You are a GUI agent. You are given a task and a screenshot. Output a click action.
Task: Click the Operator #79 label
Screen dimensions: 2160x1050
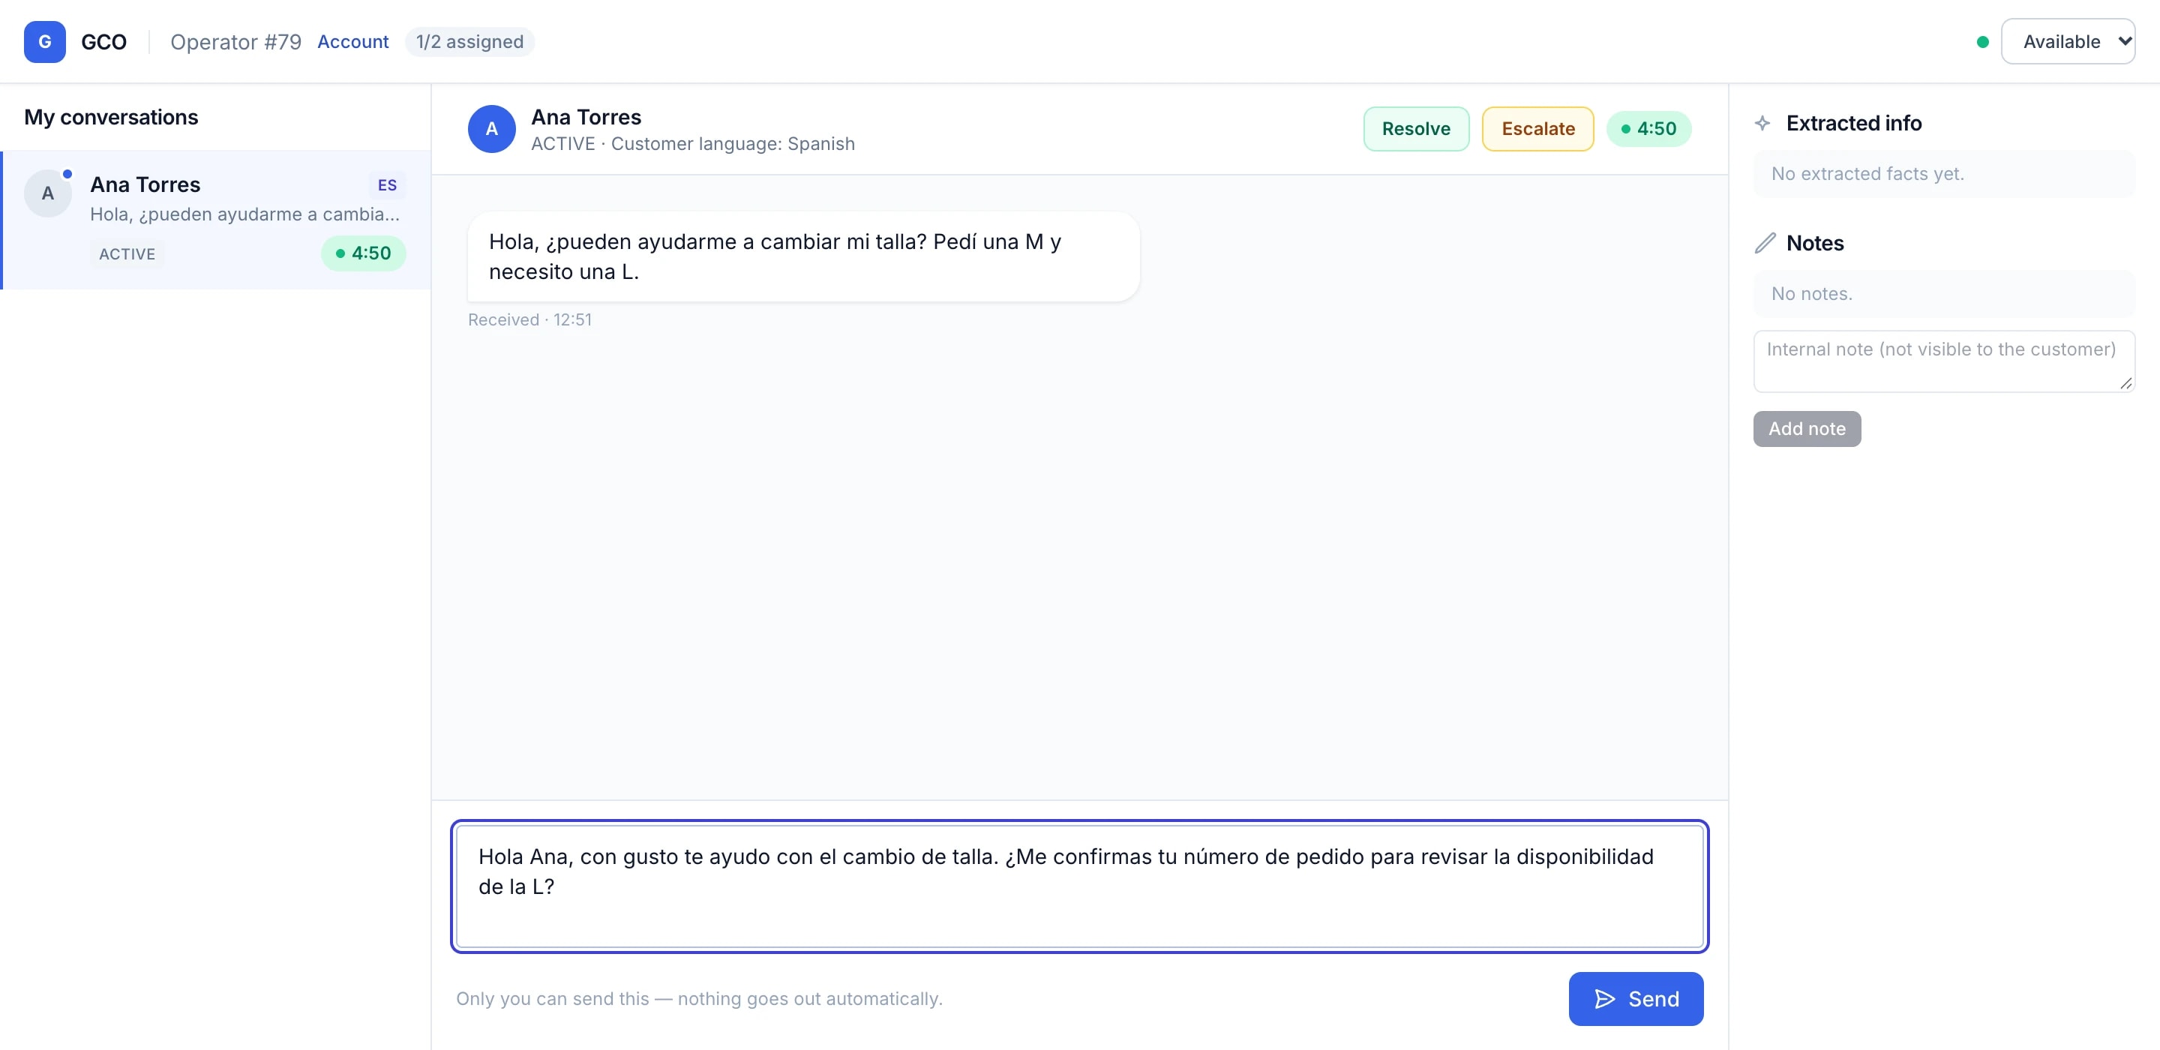point(235,42)
